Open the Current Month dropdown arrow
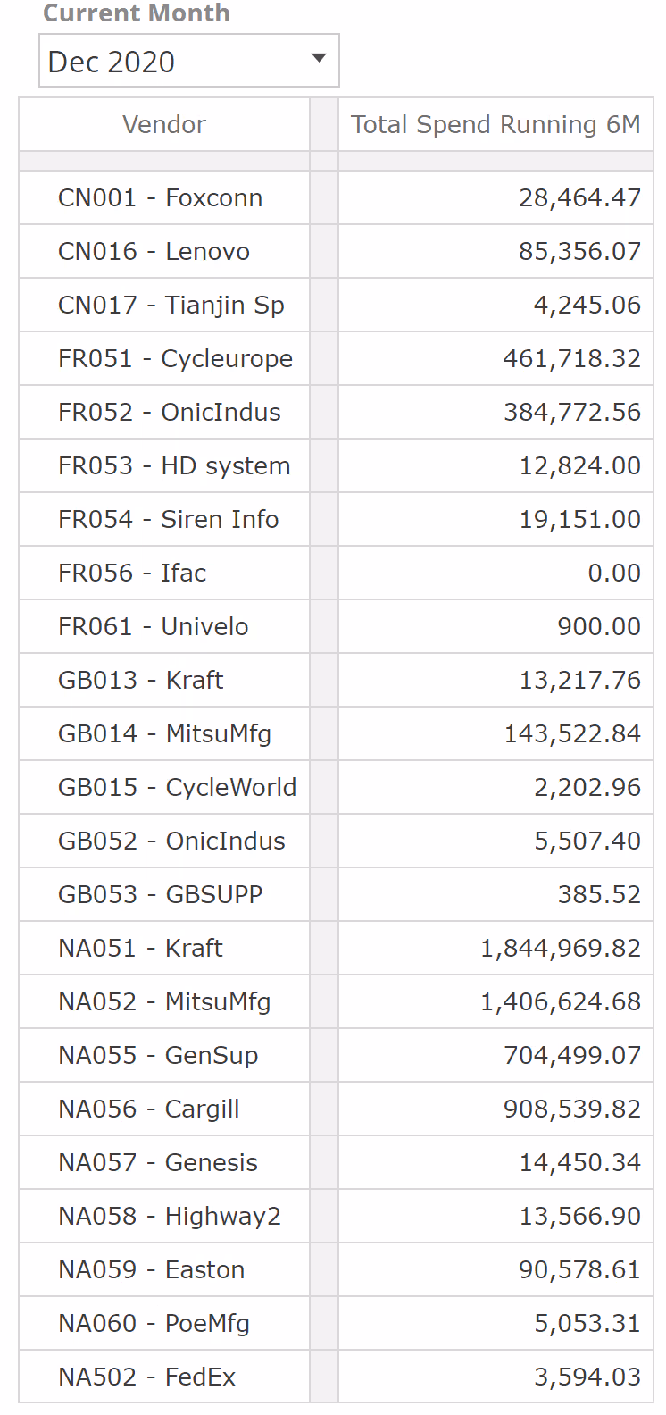The width and height of the screenshot is (666, 1415). tap(318, 59)
